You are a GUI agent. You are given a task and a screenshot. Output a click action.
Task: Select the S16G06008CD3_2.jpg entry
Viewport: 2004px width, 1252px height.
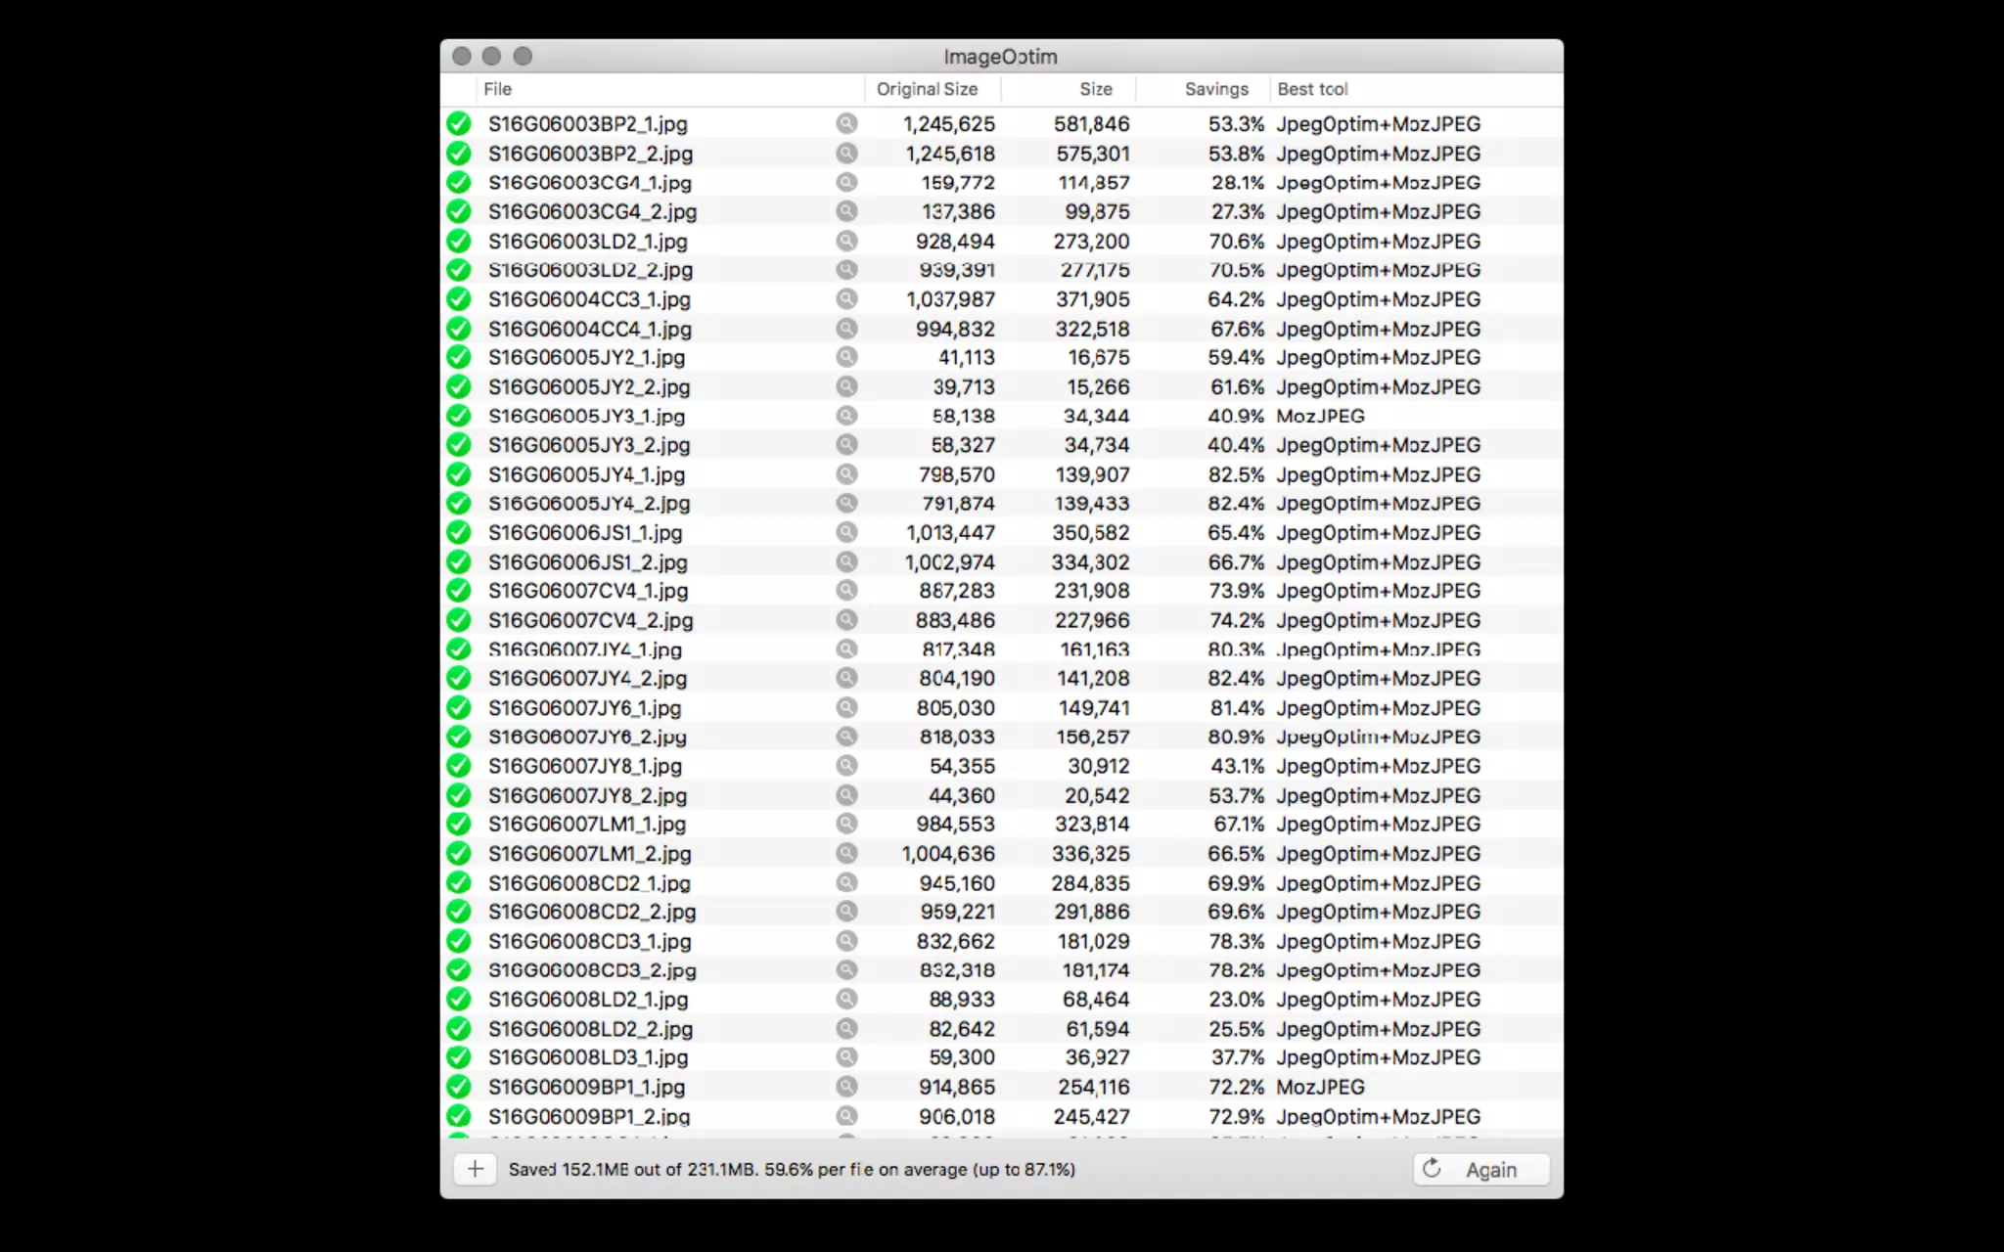592,970
